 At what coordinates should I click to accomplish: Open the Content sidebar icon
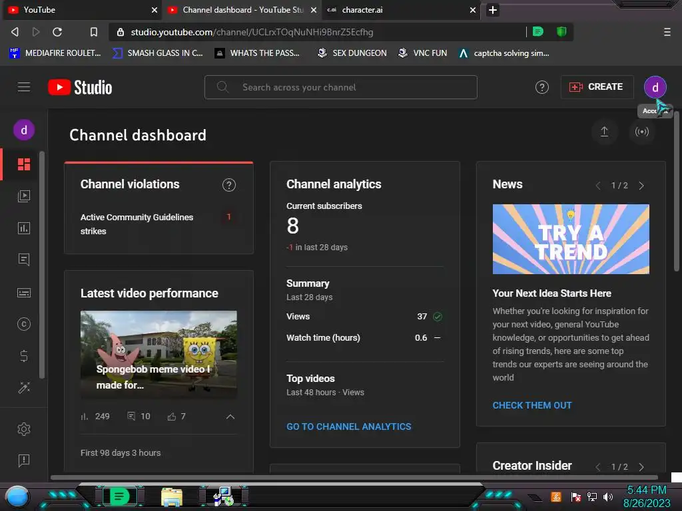pos(24,196)
